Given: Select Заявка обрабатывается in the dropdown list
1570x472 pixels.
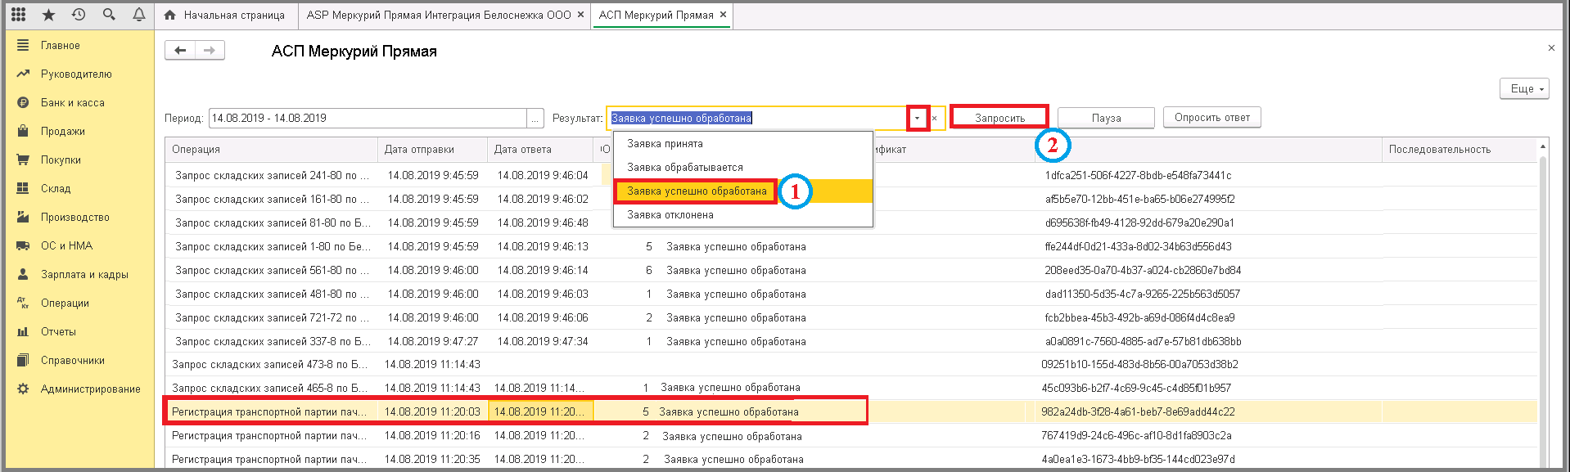Looking at the screenshot, I should coord(743,168).
